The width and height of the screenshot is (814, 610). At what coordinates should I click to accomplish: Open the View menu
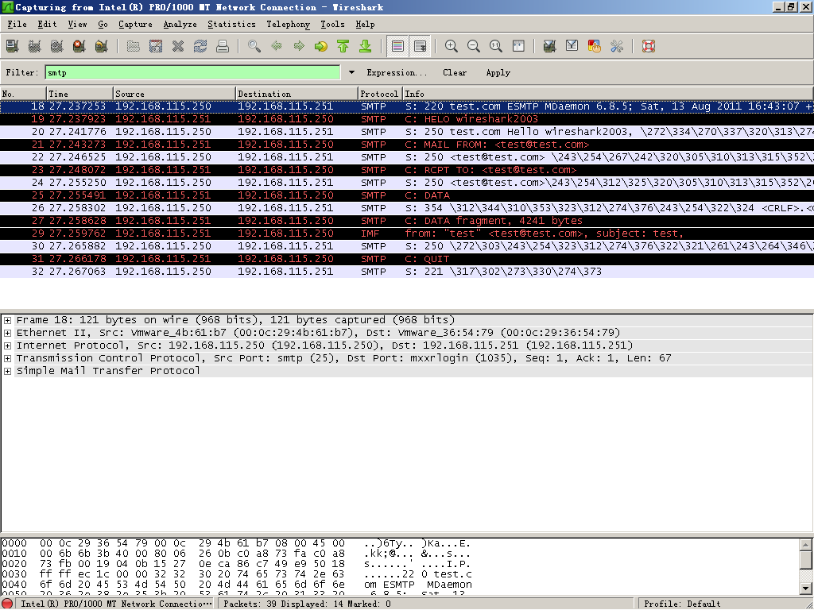(77, 25)
